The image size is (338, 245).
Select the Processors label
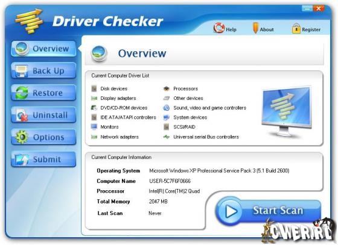pyautogui.click(x=186, y=88)
